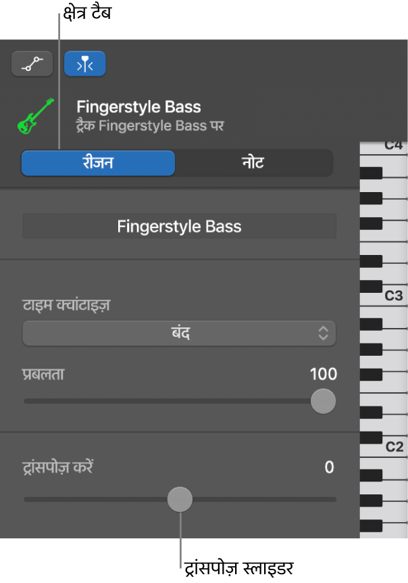Switch to the नोट tab

254,163
